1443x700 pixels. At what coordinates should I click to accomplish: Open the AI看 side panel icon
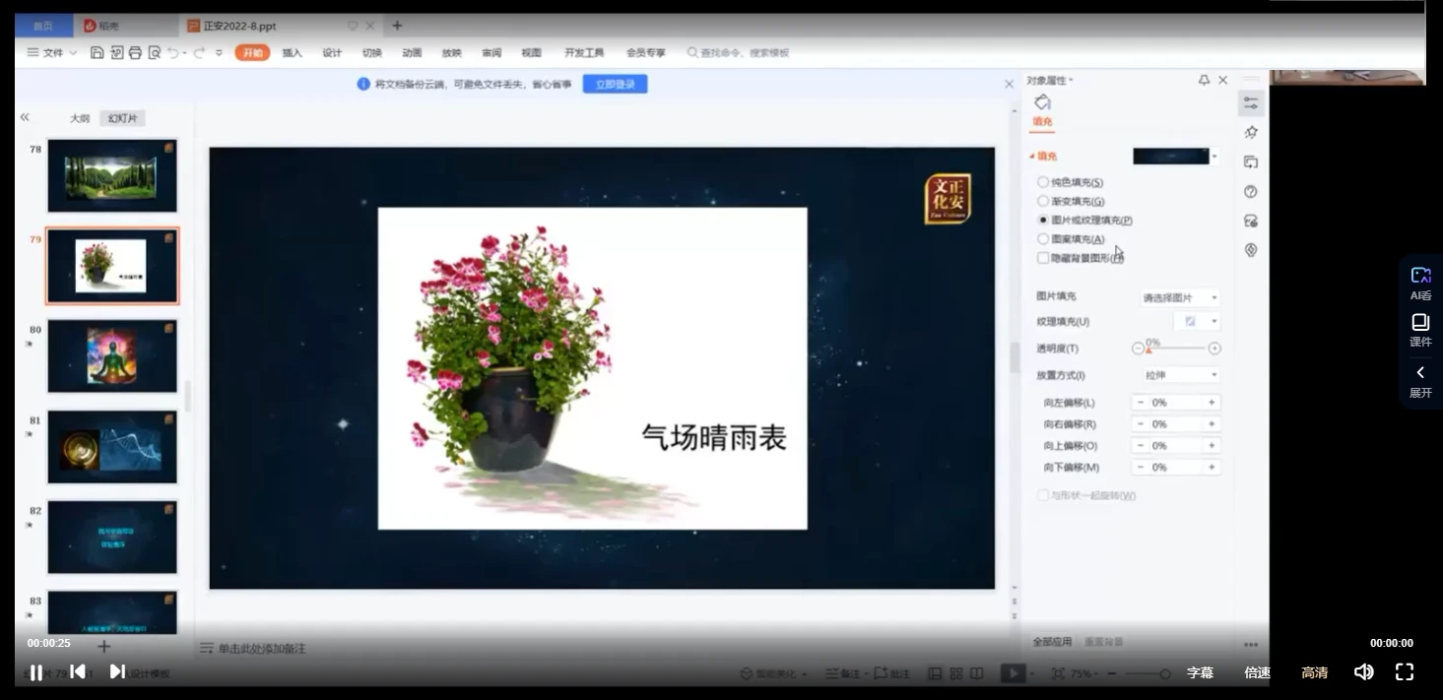pos(1420,284)
